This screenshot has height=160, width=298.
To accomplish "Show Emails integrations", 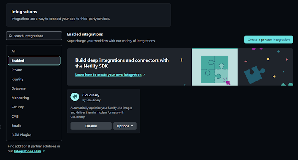I will 34,125.
